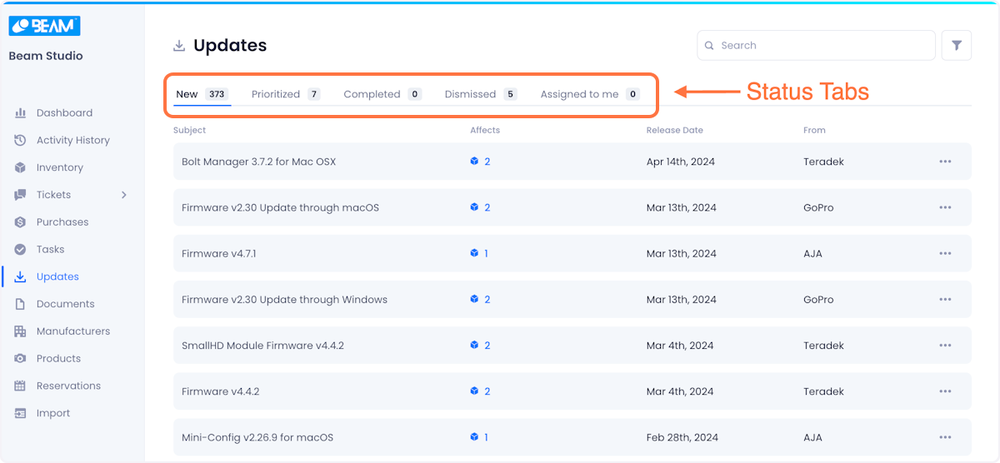Go to Manufacturers page
The width and height of the screenshot is (1000, 463).
point(73,331)
